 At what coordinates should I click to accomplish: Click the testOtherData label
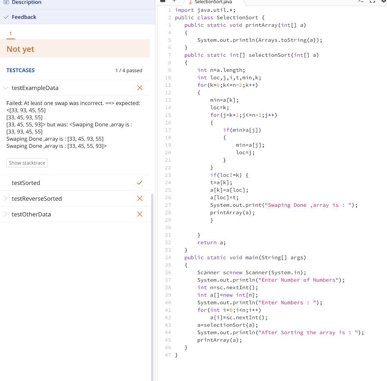click(x=31, y=214)
